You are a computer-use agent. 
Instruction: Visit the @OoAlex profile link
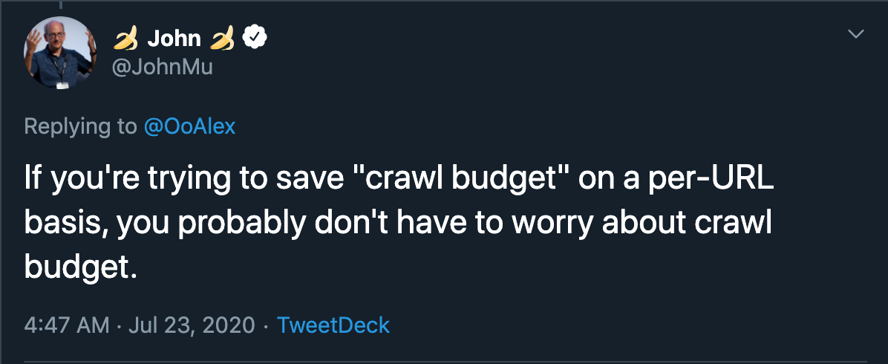coord(189,126)
